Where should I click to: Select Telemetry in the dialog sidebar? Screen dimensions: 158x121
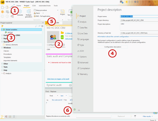click(x=83, y=74)
